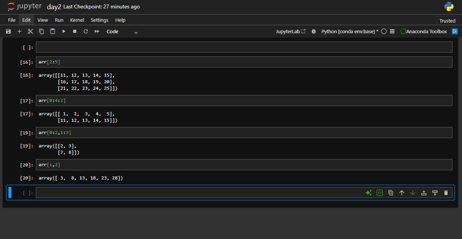Delete the active cell with the trash icon
The width and height of the screenshot is (462, 239).
446,193
